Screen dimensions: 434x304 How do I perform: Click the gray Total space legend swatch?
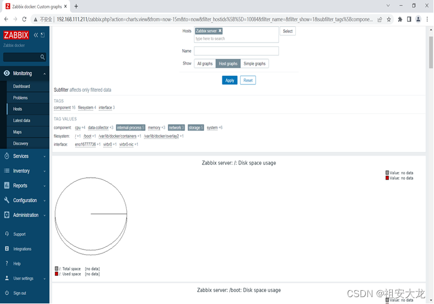click(x=56, y=268)
